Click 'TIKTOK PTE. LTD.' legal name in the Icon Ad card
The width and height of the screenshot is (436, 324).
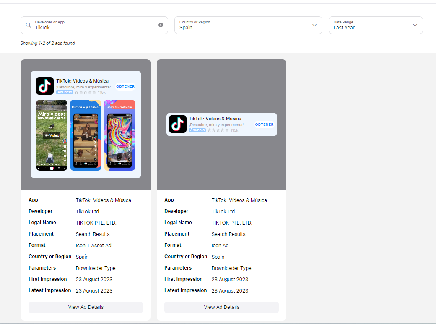point(231,223)
